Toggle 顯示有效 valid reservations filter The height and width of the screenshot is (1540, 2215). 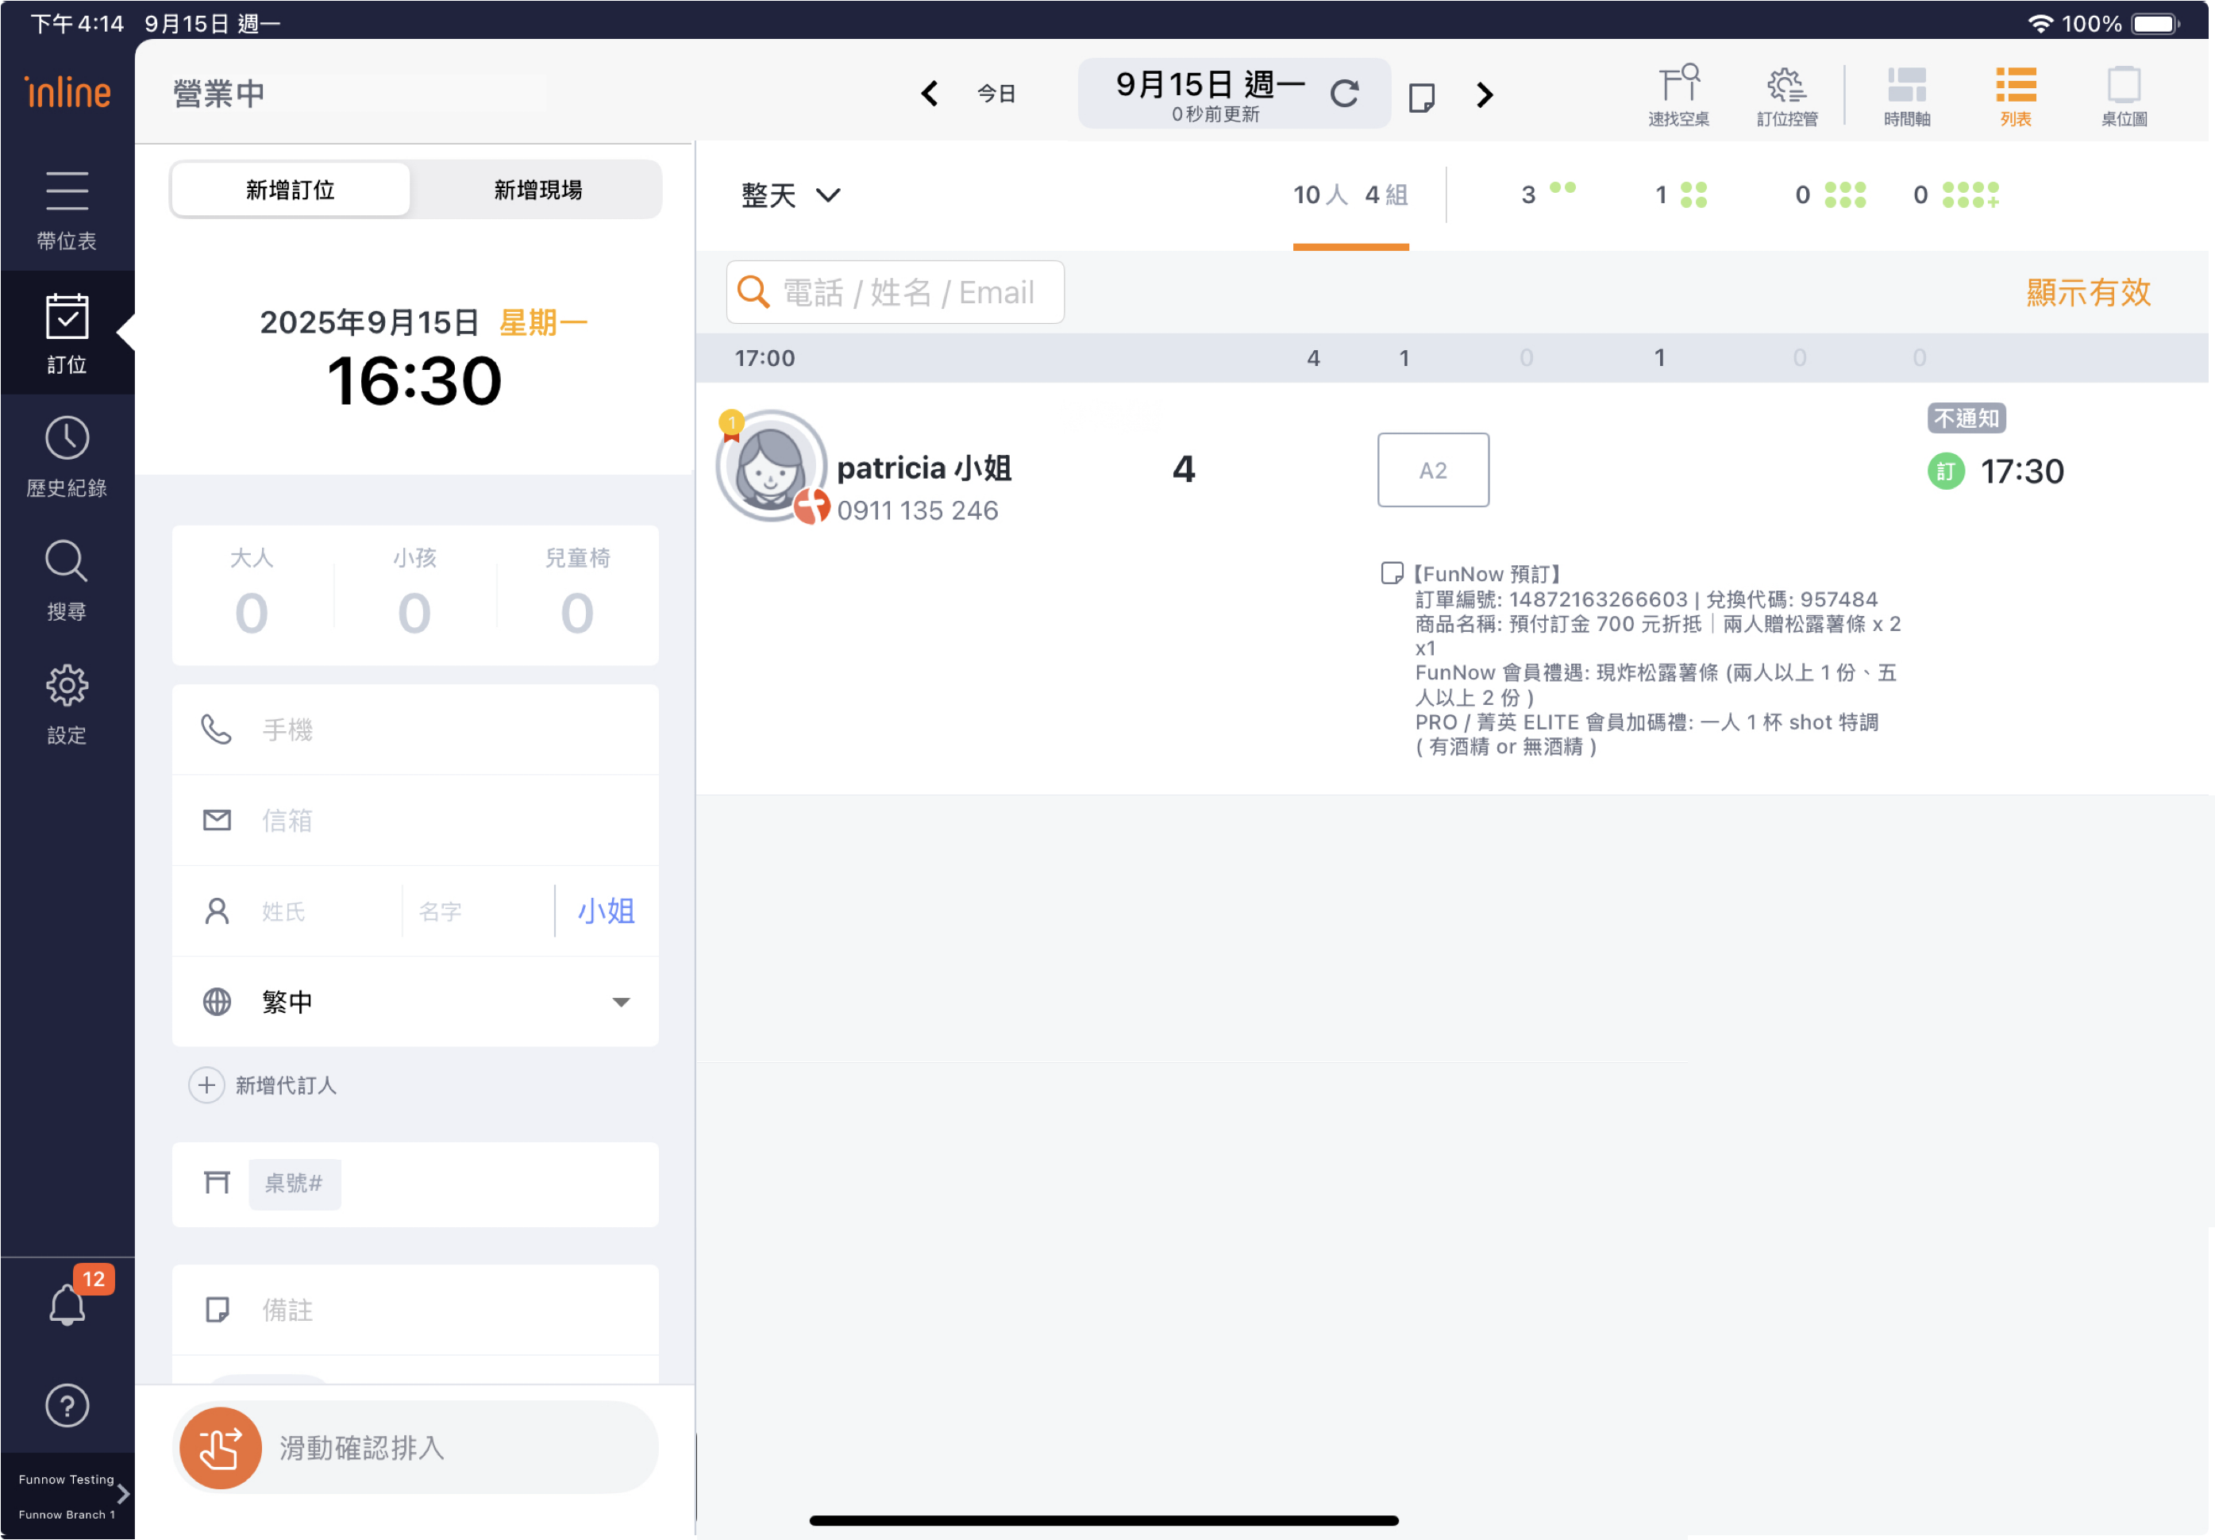tap(2088, 292)
